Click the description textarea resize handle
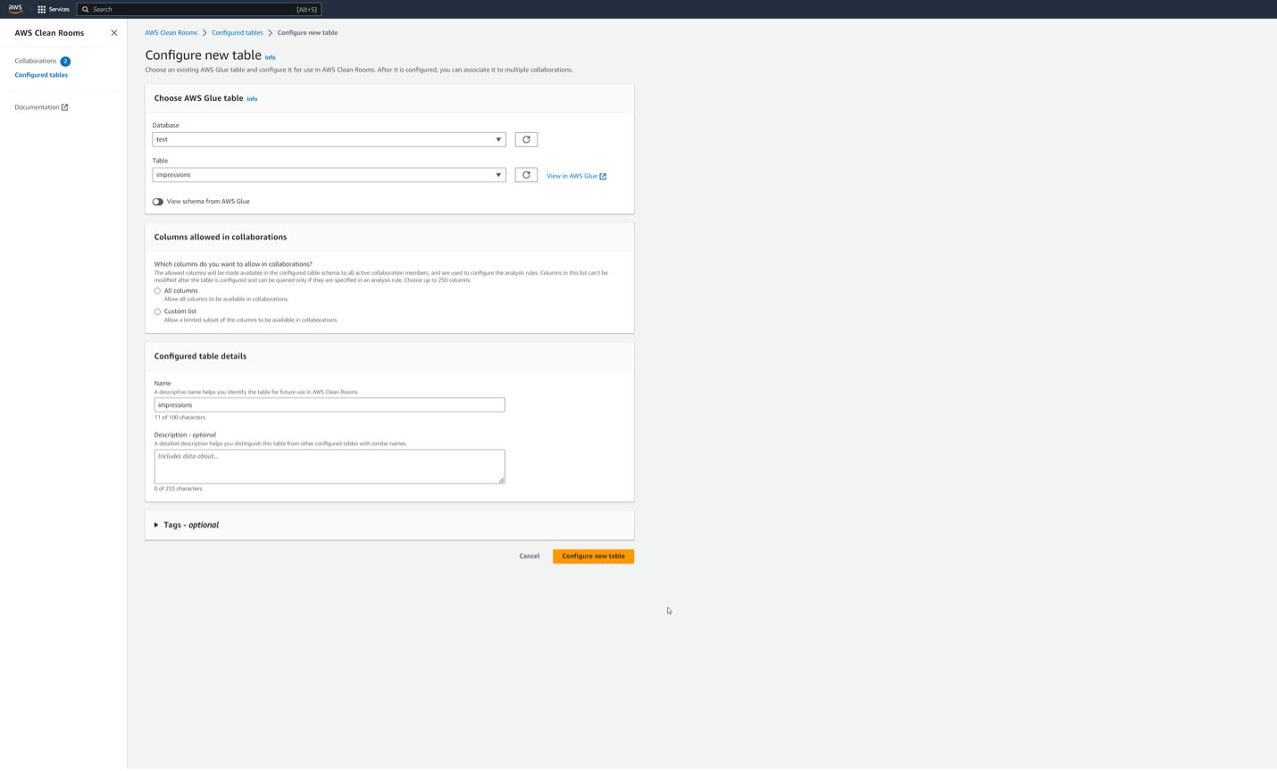This screenshot has width=1277, height=771. coord(502,480)
